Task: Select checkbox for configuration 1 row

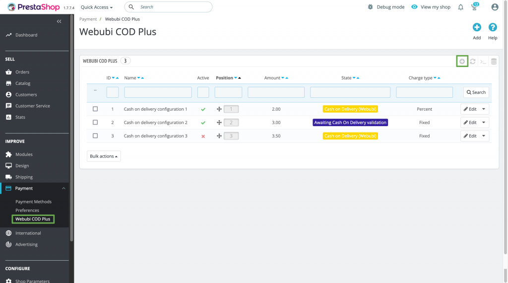Action: (95, 109)
